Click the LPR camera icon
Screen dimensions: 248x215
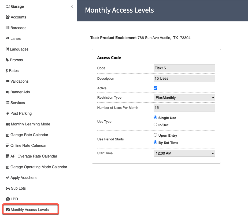point(8,199)
